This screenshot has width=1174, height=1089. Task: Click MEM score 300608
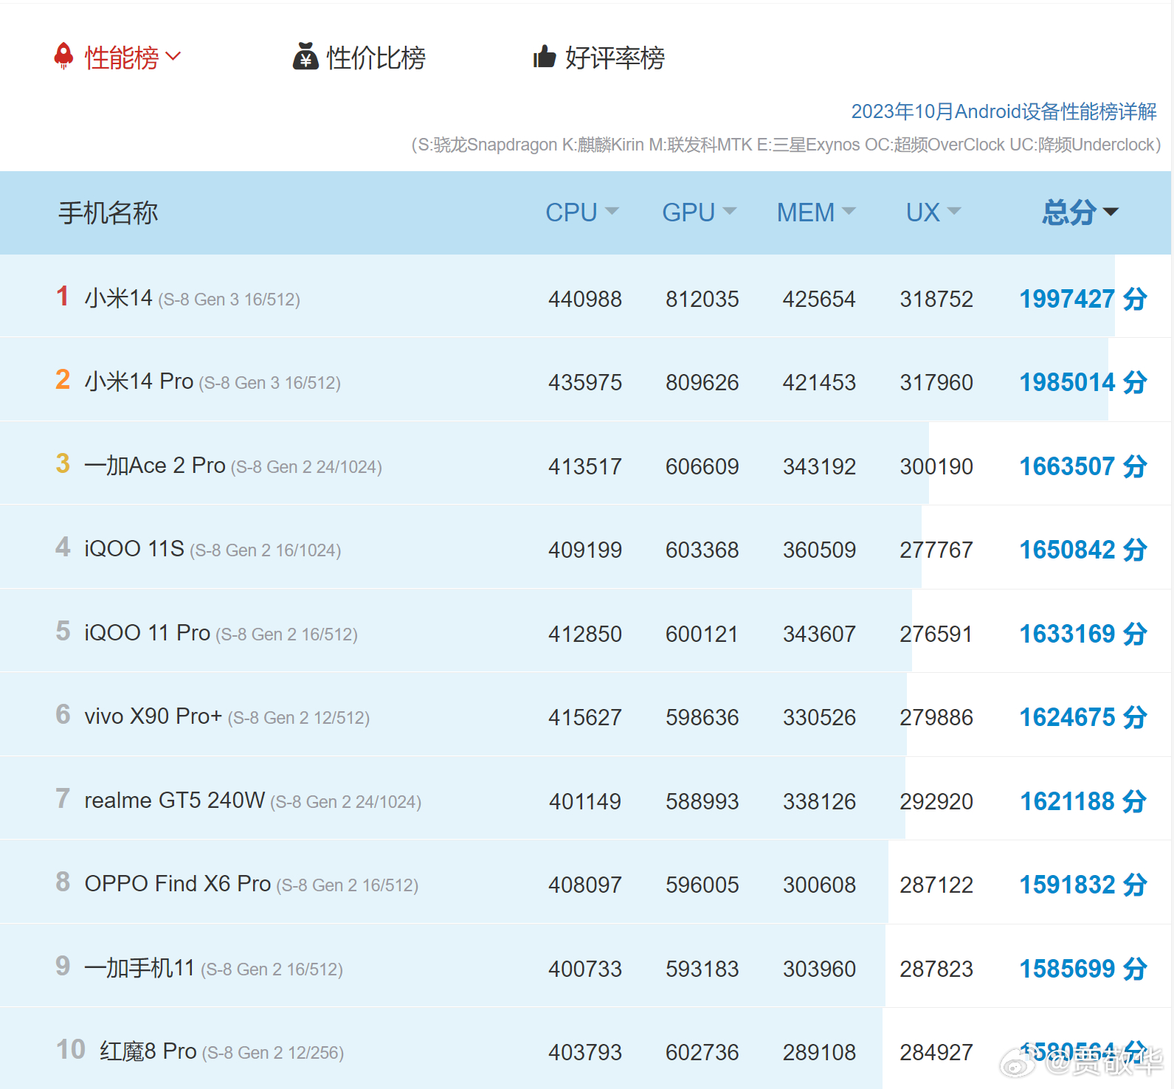click(x=819, y=885)
